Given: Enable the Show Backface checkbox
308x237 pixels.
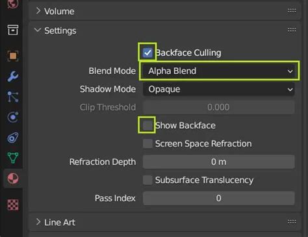Looking at the screenshot, I should tap(148, 126).
